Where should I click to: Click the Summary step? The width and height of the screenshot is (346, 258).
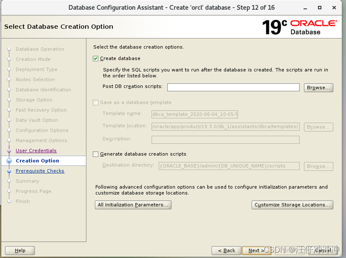[27, 181]
